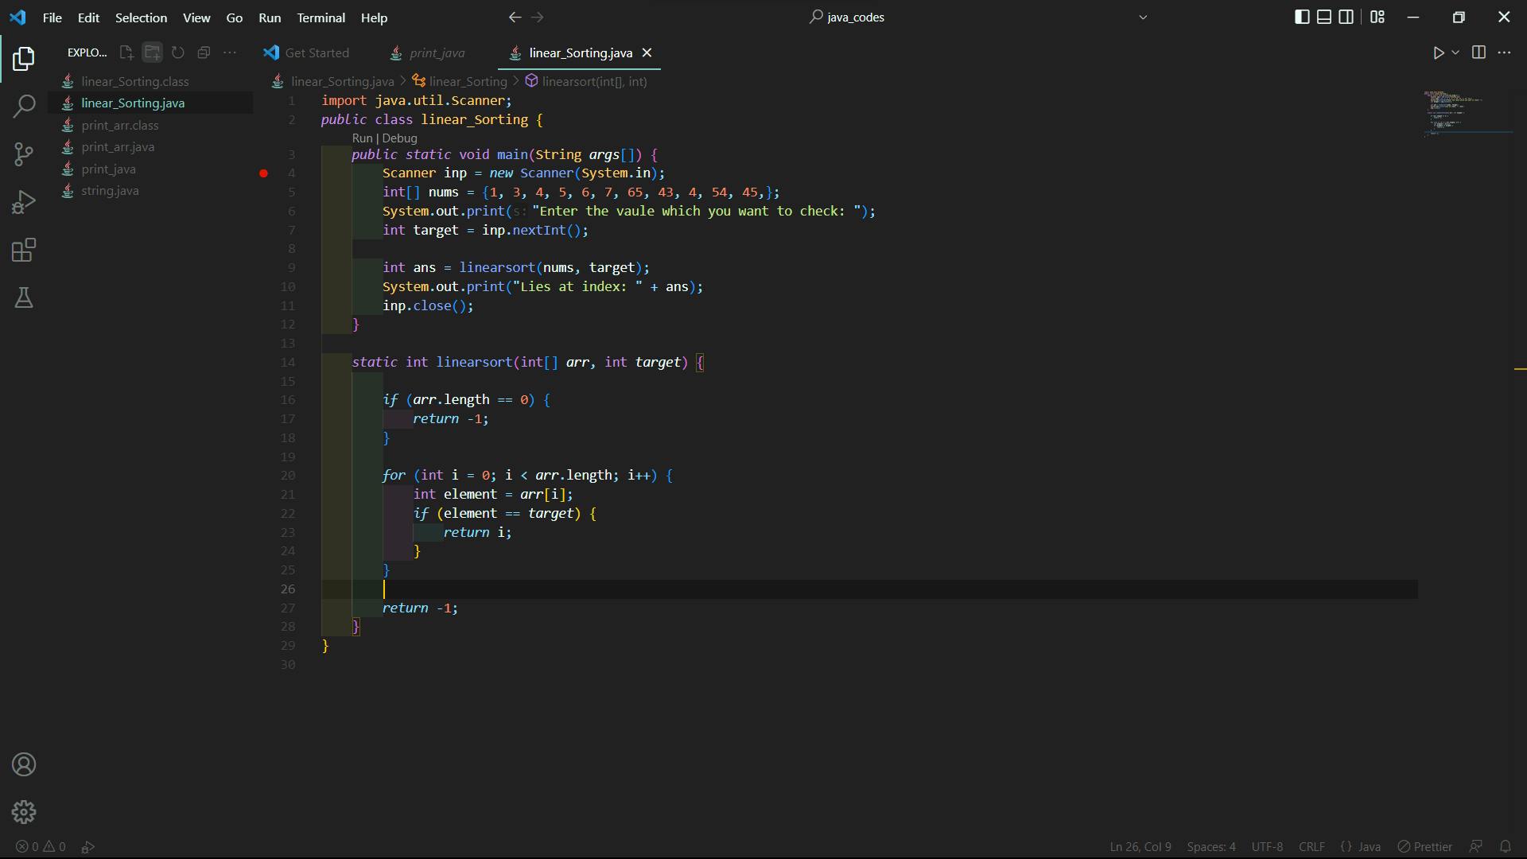Image resolution: width=1527 pixels, height=859 pixels.
Task: Open the command center dropdown chevron
Action: 1143,17
